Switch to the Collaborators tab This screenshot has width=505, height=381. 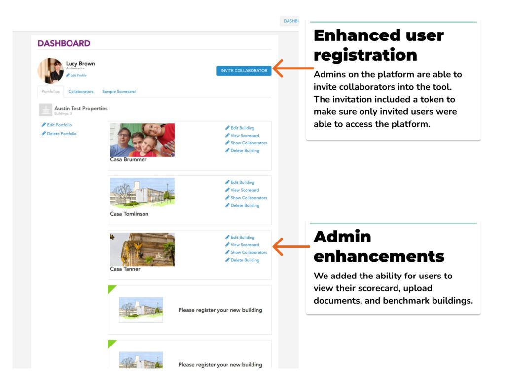coord(80,91)
